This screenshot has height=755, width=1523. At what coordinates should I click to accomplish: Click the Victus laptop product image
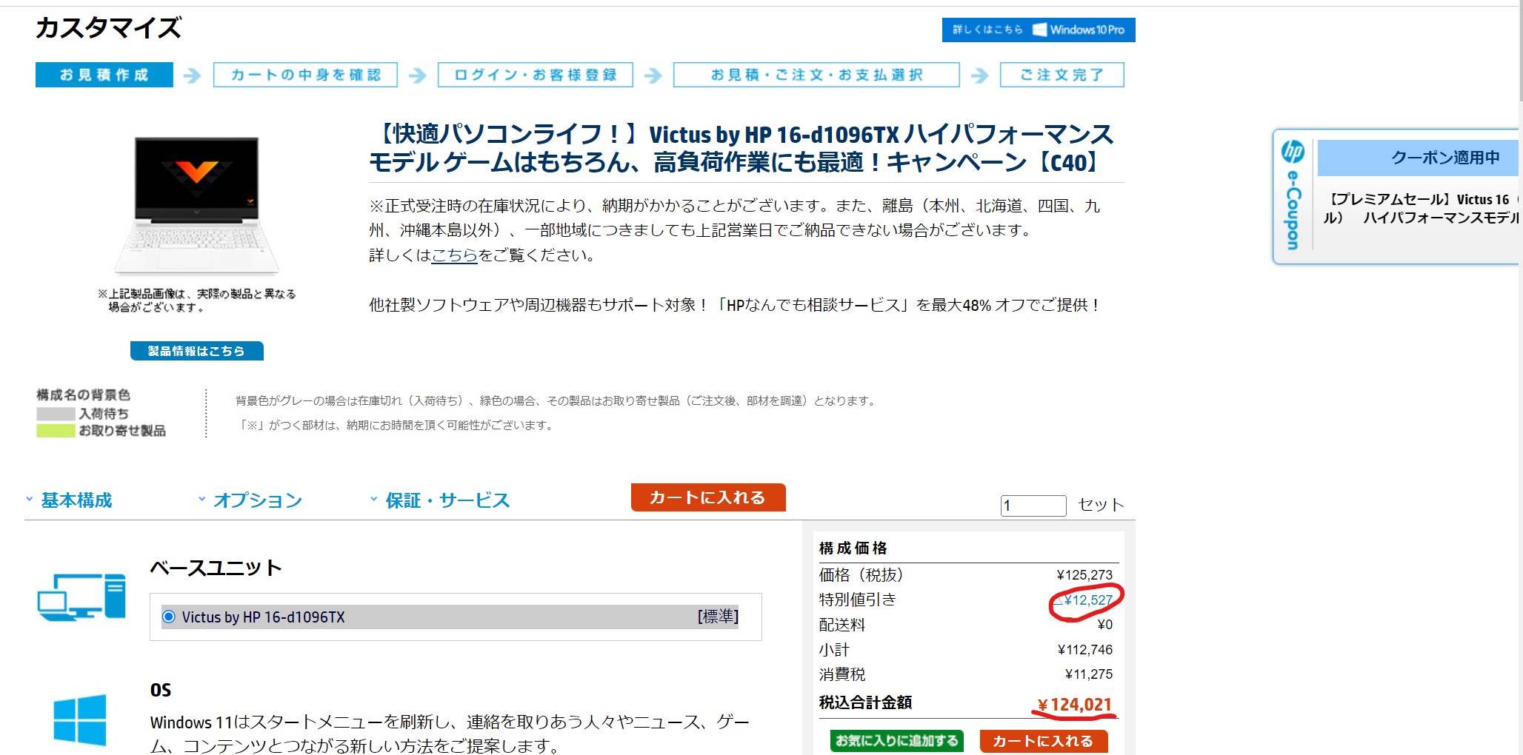(x=196, y=205)
